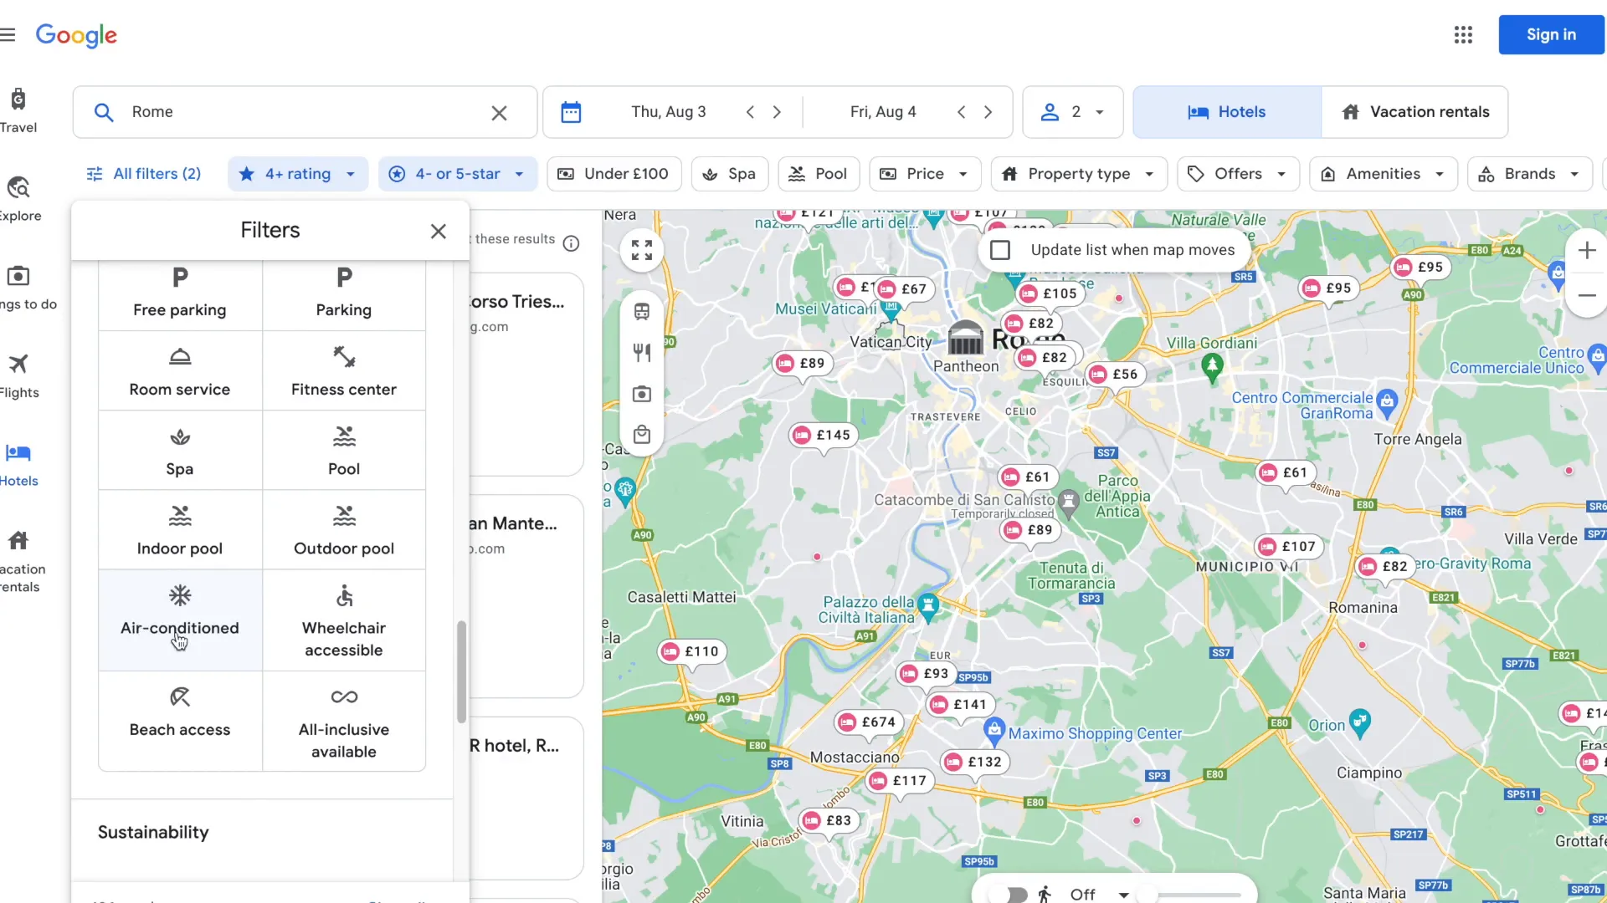Open the hamburger main menu

8,35
